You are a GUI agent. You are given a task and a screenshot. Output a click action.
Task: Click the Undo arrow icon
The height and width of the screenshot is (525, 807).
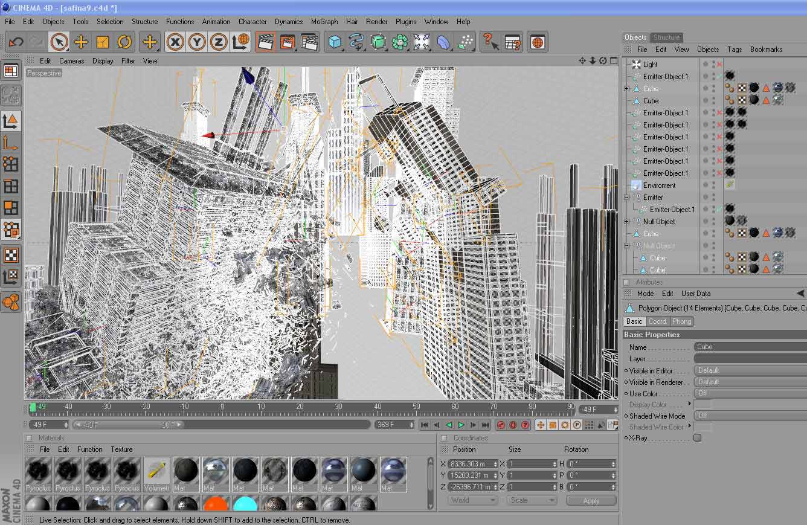click(x=16, y=42)
